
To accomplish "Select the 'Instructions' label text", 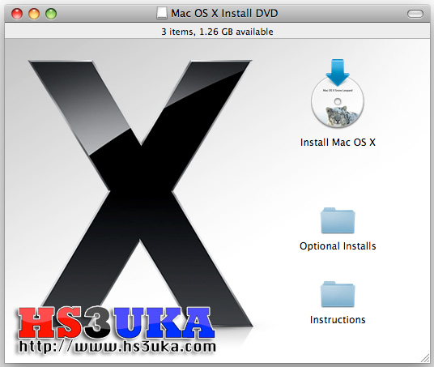I will click(338, 320).
